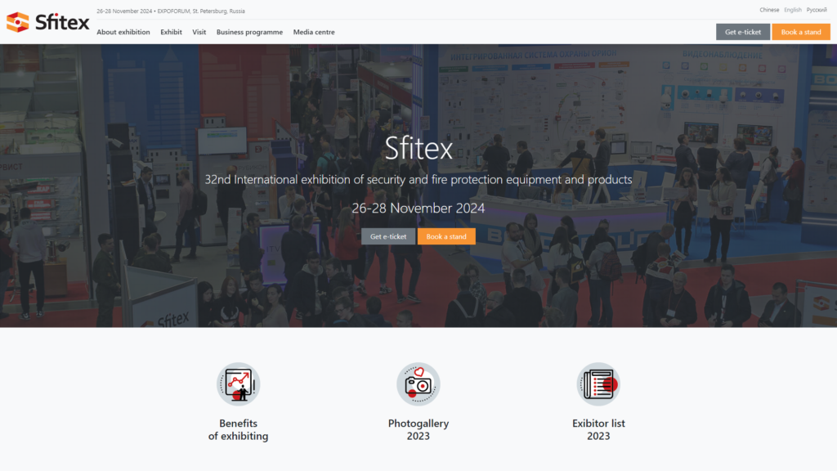
Task: Click the Benefits of exhibiting text link
Action: (238, 429)
